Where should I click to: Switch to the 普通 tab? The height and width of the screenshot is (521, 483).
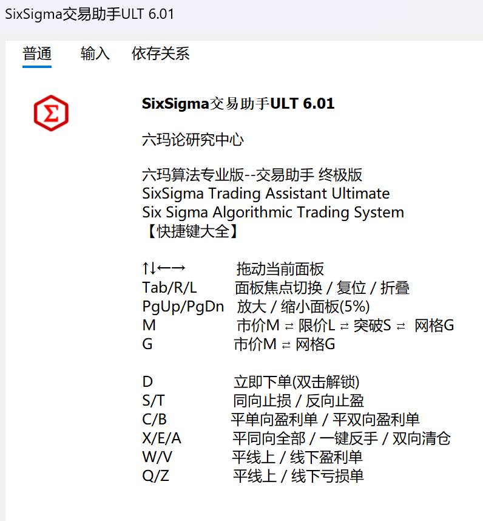pos(37,53)
